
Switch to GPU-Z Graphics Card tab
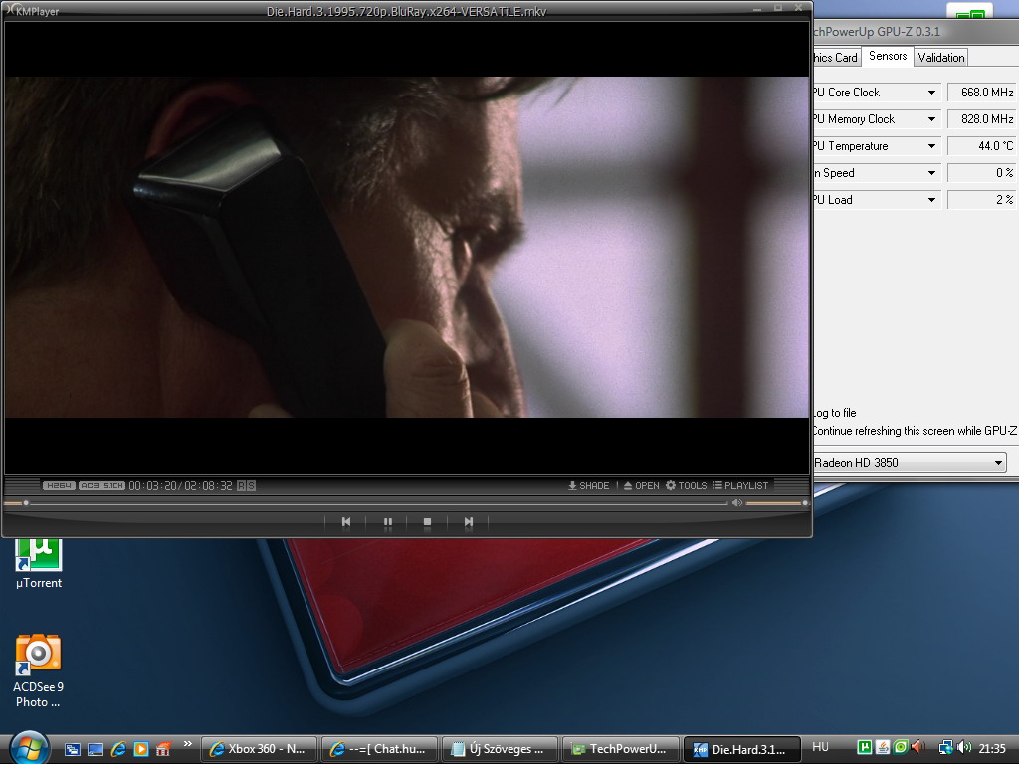click(836, 57)
